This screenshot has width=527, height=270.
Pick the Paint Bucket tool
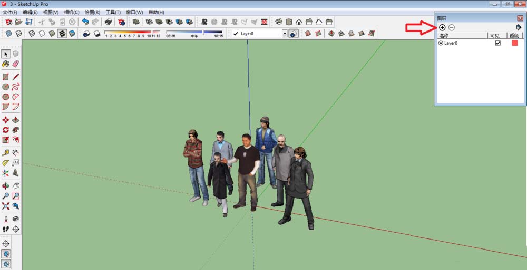click(6, 64)
